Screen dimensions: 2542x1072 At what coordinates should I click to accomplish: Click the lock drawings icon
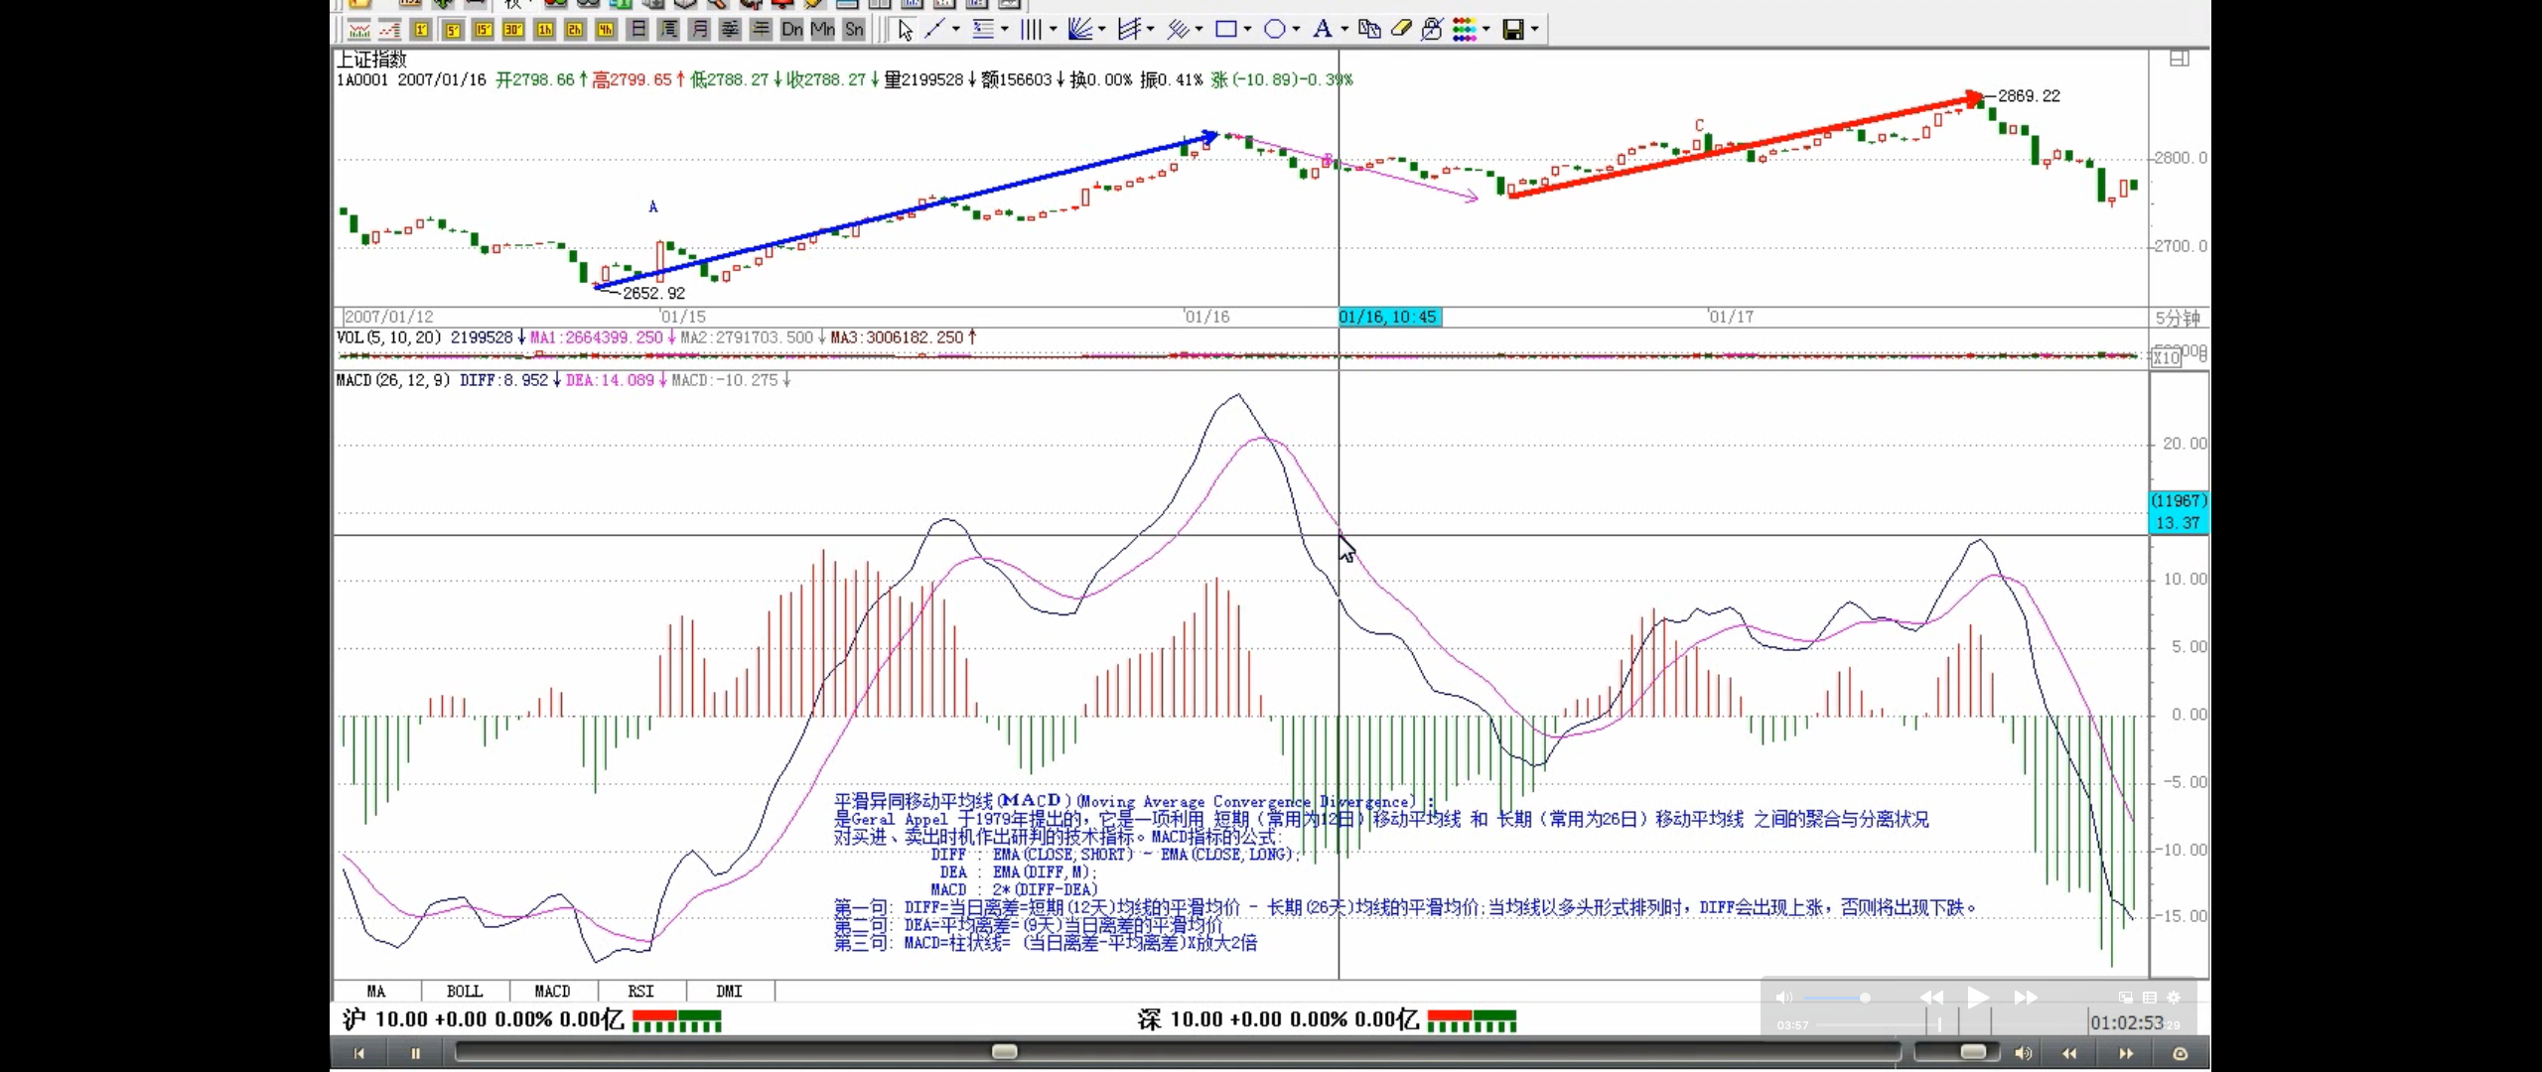click(x=1431, y=30)
